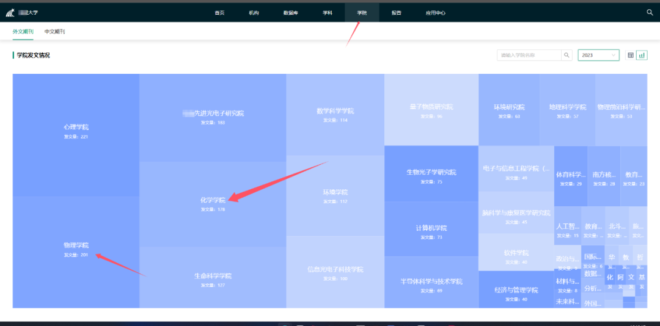Select the 外文期刊 tab

pyautogui.click(x=23, y=31)
